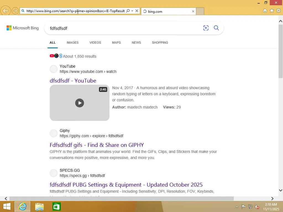Click the muted volume tray icon
This screenshot has width=283, height=212.
pyautogui.click(x=257, y=207)
